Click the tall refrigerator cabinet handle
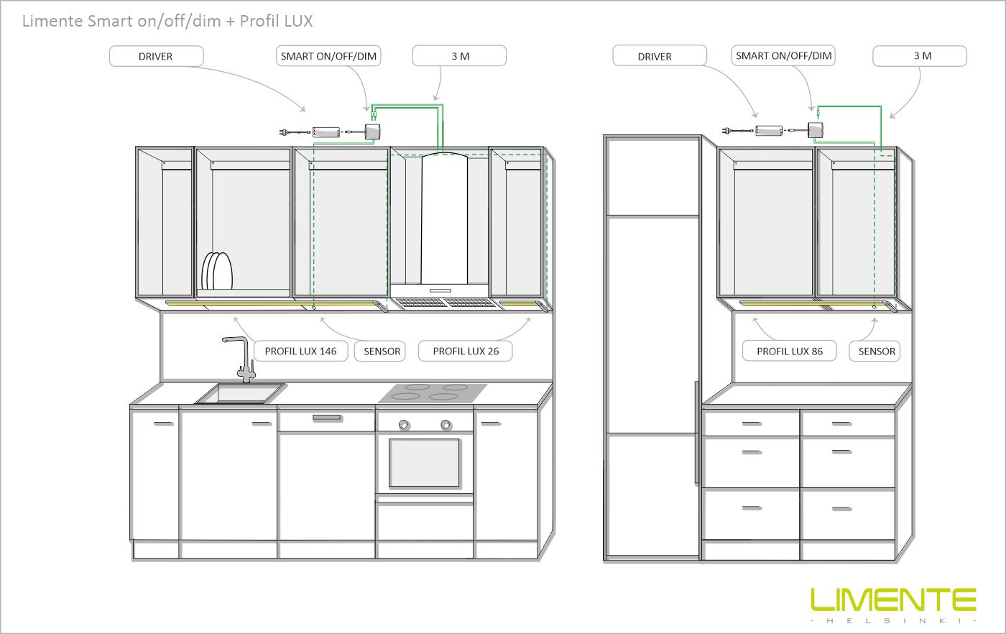The image size is (1006, 634). (696, 433)
